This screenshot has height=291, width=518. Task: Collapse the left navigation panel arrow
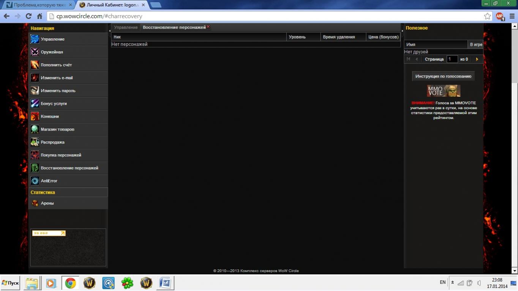coord(110,30)
